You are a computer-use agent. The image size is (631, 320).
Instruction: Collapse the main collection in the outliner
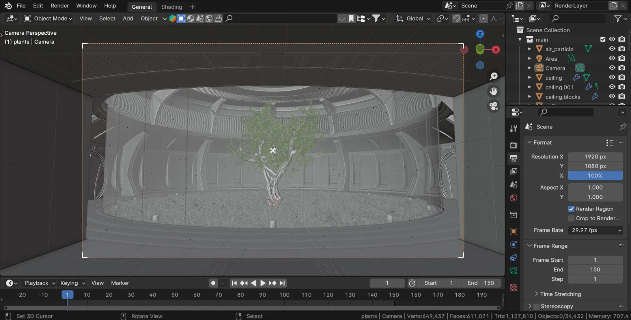[520, 39]
